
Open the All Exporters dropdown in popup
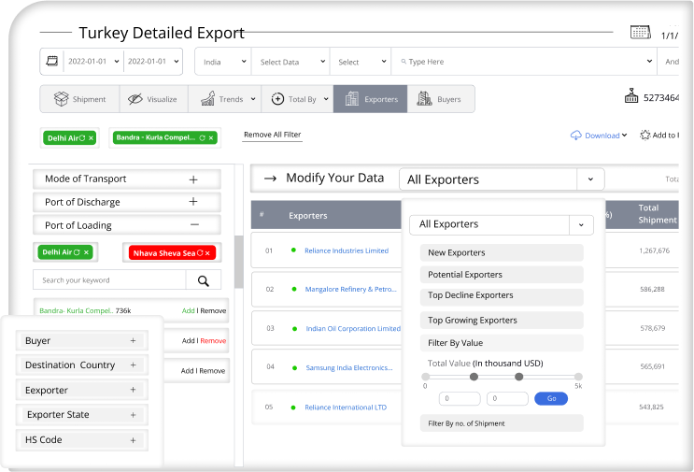click(580, 224)
